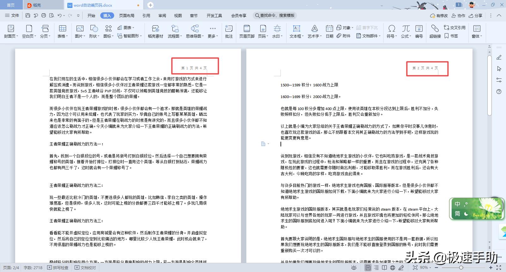Expand the More (更多) insert options
The height and width of the screenshot is (272, 506).
(213, 32)
